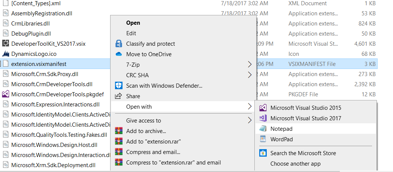Click the Share arrow icon
Viewport: 393px width, 172px height.
coord(119,96)
